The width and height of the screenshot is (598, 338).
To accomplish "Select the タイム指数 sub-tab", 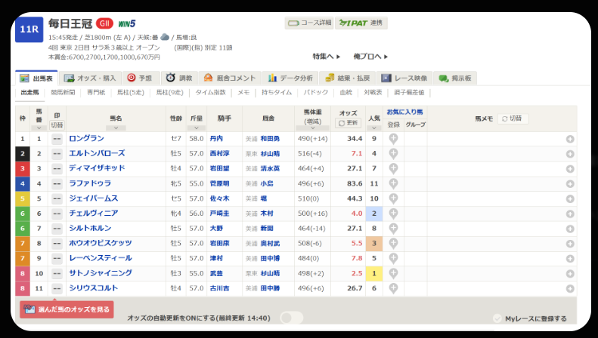I will pos(210,93).
